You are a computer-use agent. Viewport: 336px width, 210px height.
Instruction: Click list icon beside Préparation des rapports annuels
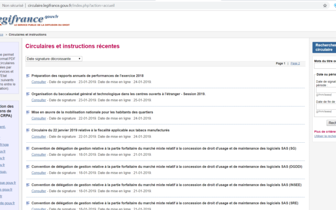coord(28,76)
